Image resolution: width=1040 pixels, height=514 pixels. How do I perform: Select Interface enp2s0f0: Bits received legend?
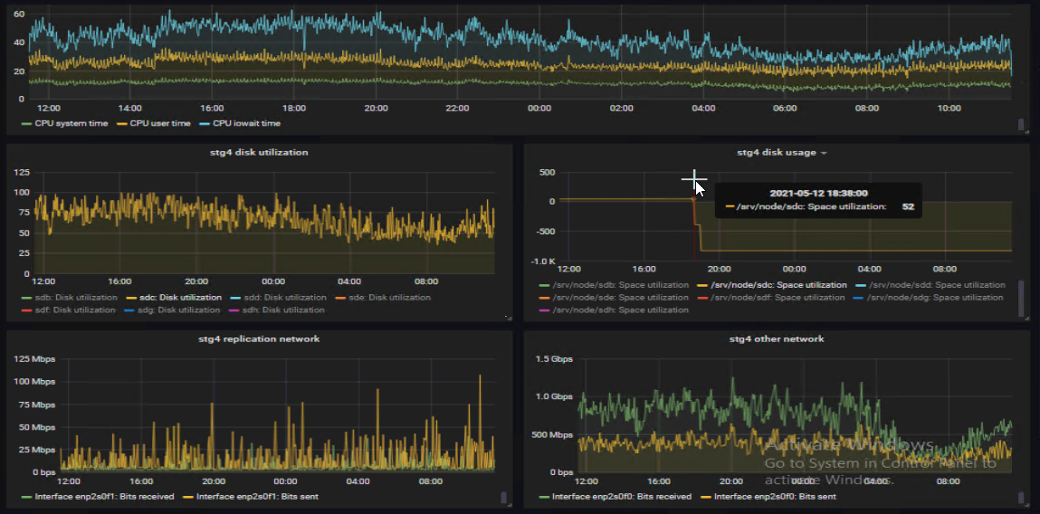pyautogui.click(x=621, y=496)
